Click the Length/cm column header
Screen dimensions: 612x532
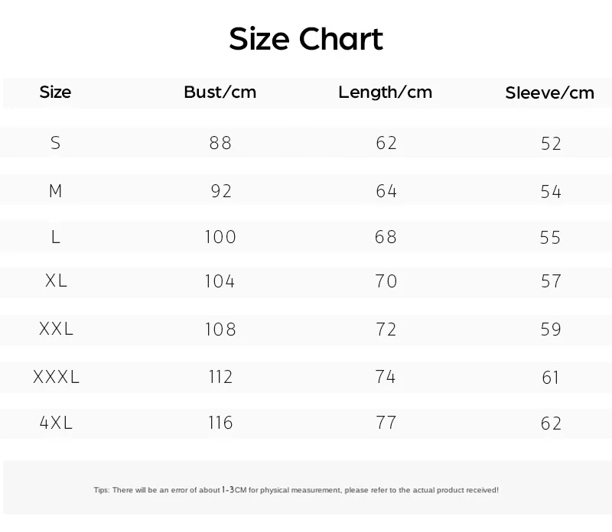point(386,92)
